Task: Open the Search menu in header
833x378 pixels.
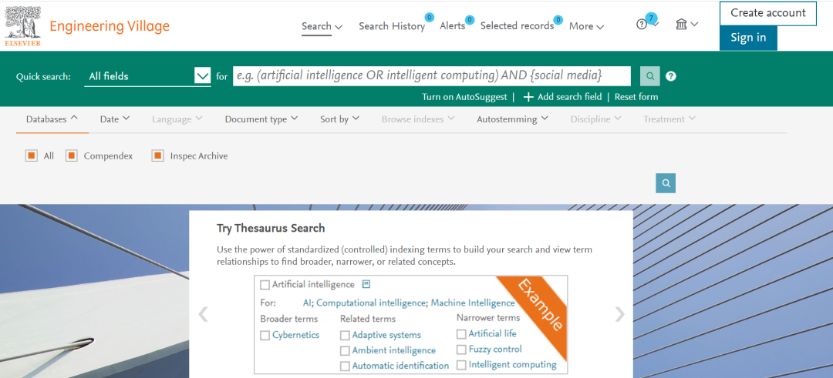Action: pos(322,26)
